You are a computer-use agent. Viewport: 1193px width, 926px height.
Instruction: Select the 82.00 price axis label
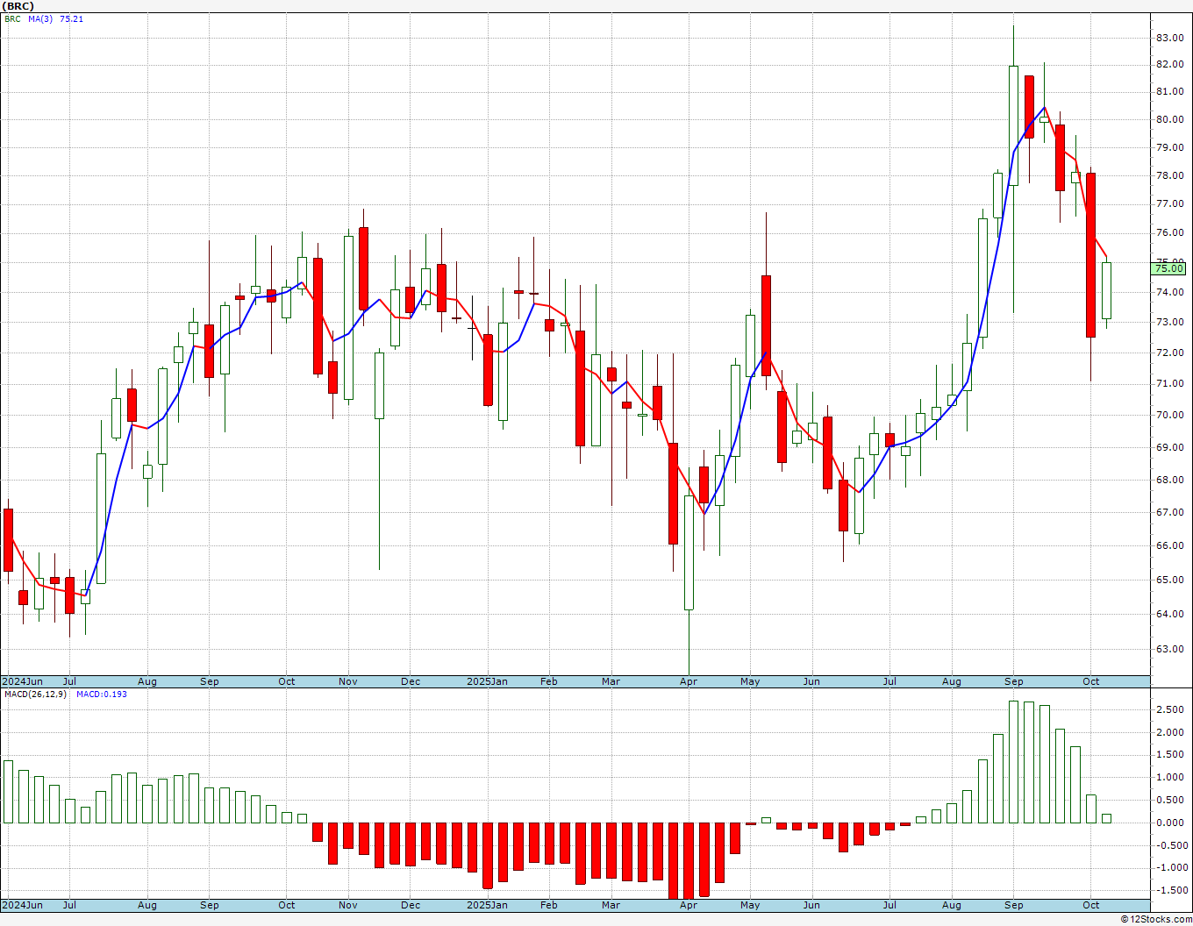pos(1170,65)
